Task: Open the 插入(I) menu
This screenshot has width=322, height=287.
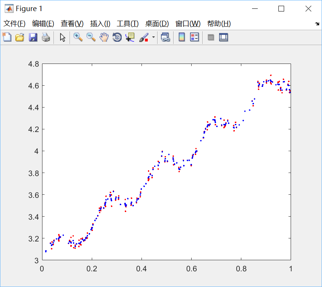Action: click(100, 24)
